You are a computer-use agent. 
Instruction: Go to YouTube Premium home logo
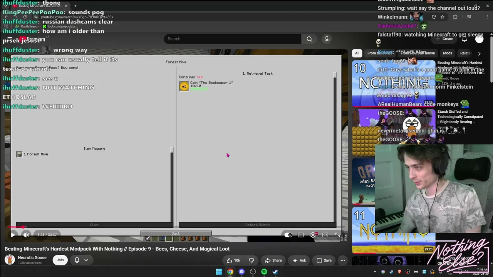click(32, 39)
